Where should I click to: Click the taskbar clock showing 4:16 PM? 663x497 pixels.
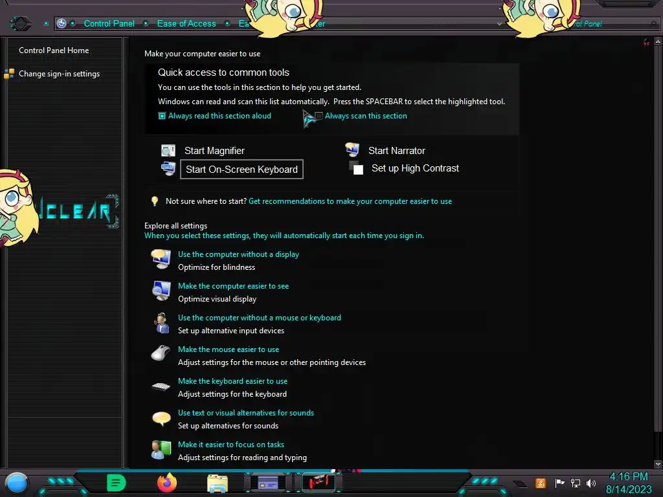[x=629, y=483]
